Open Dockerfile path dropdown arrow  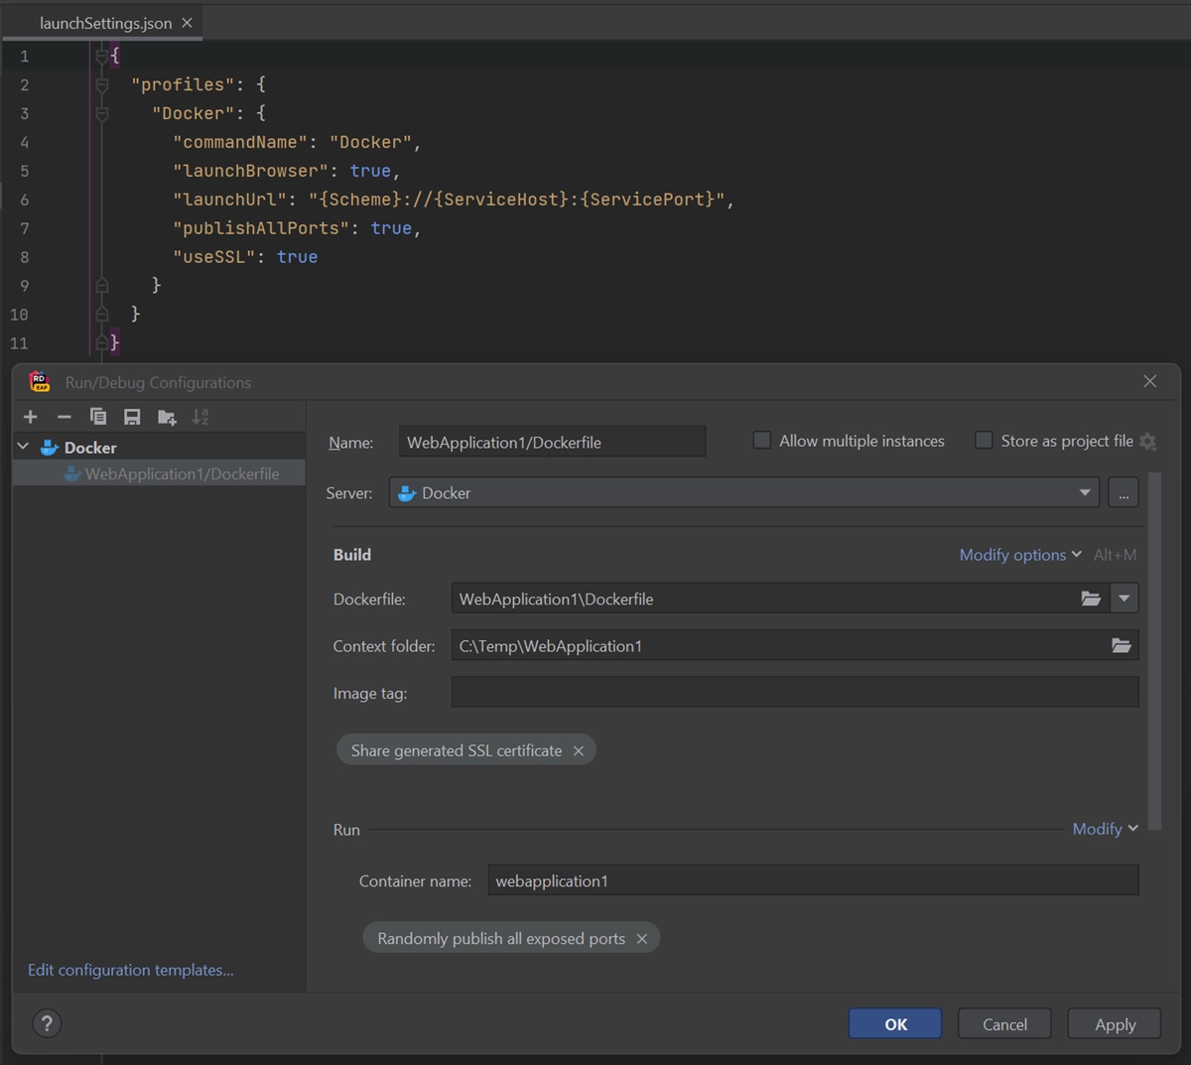pos(1125,599)
